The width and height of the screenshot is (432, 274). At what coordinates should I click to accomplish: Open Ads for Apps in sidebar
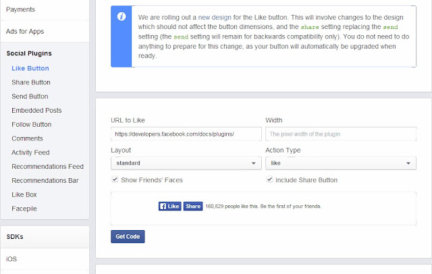(25, 32)
